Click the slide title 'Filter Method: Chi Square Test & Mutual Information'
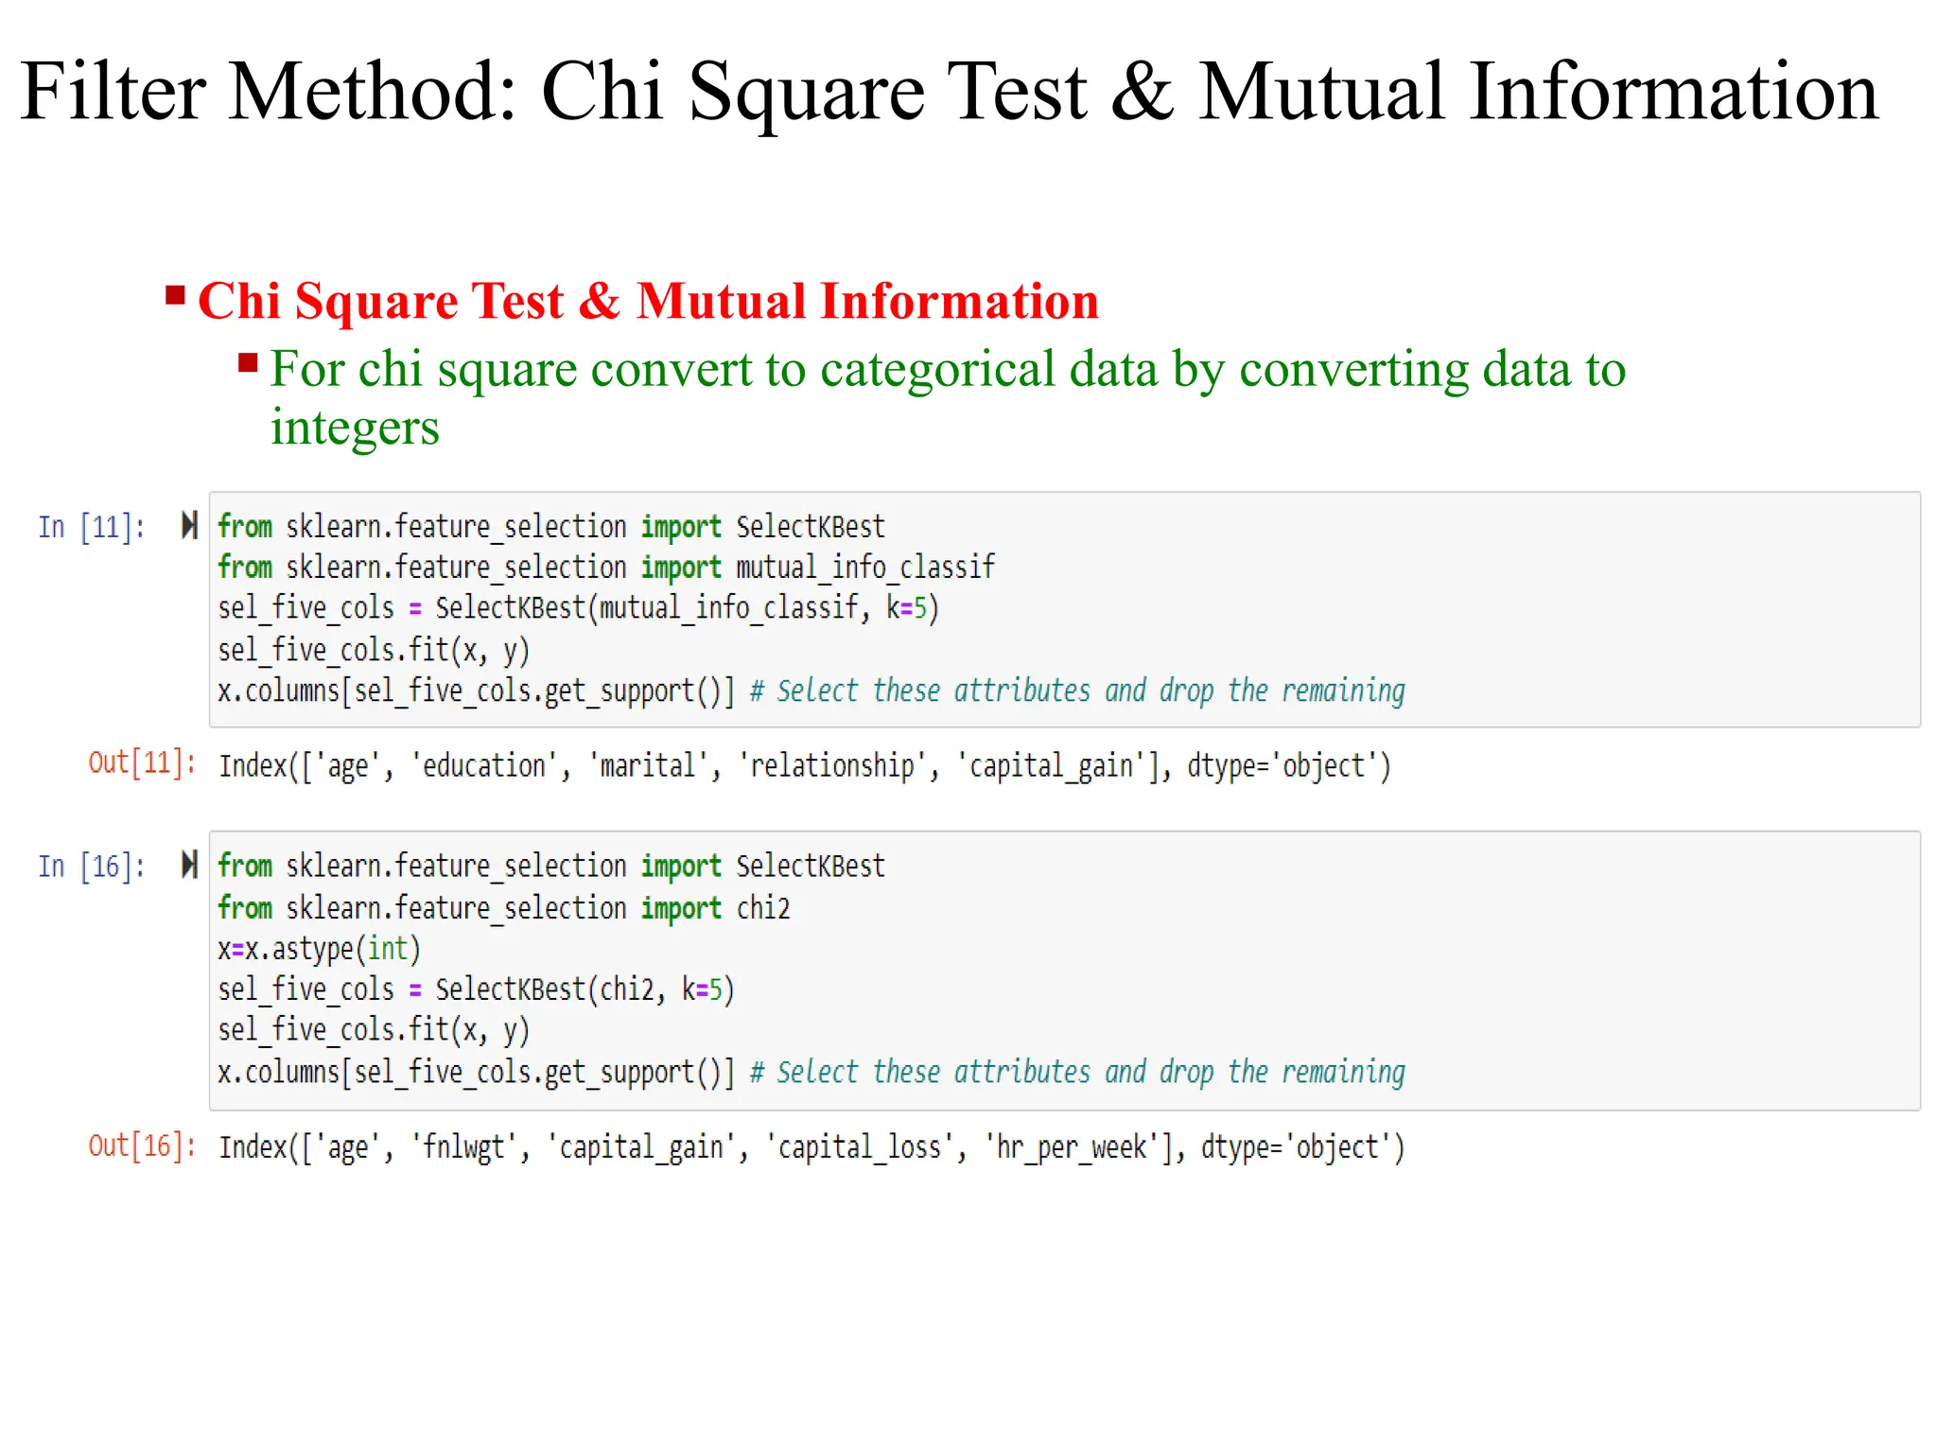 950,92
